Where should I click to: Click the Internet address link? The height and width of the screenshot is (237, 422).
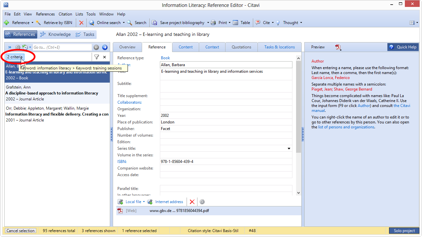pos(169,202)
